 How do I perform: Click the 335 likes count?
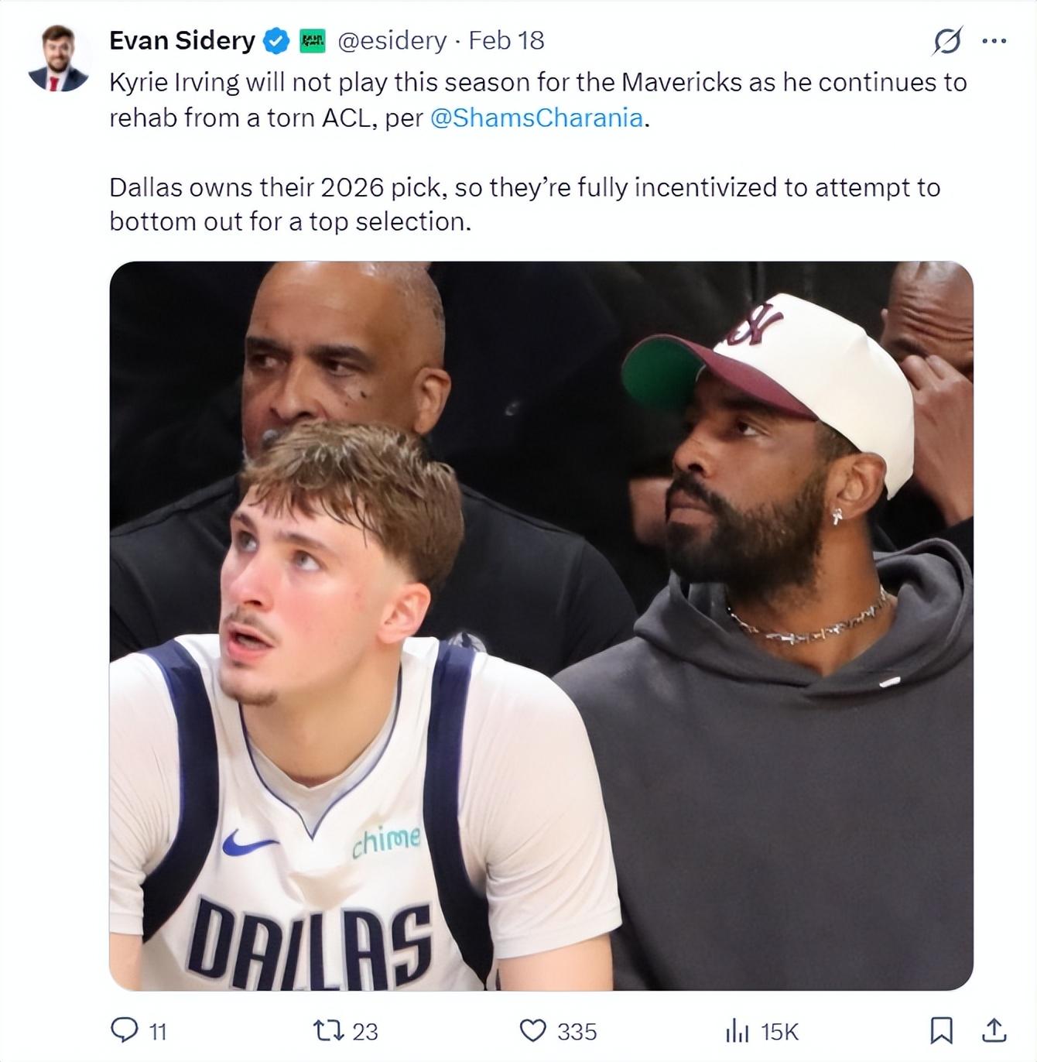[x=577, y=1031]
